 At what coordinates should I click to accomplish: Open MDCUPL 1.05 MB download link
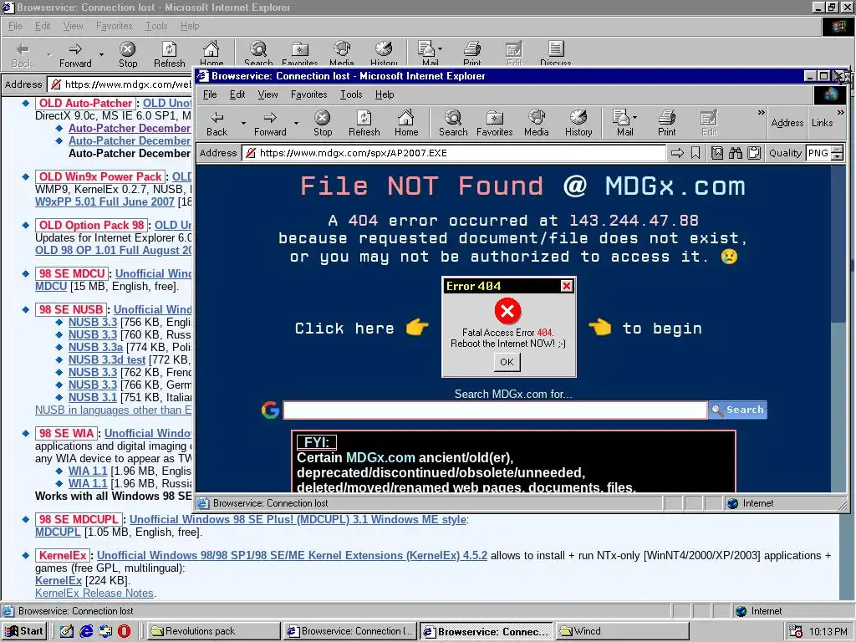tap(58, 532)
